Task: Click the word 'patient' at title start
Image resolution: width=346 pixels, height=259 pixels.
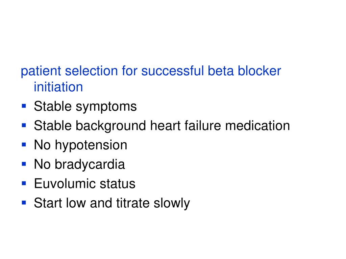Action: pyautogui.click(x=41, y=71)
